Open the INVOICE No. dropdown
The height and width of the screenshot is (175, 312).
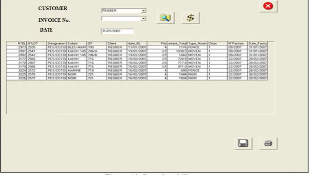[x=143, y=18]
